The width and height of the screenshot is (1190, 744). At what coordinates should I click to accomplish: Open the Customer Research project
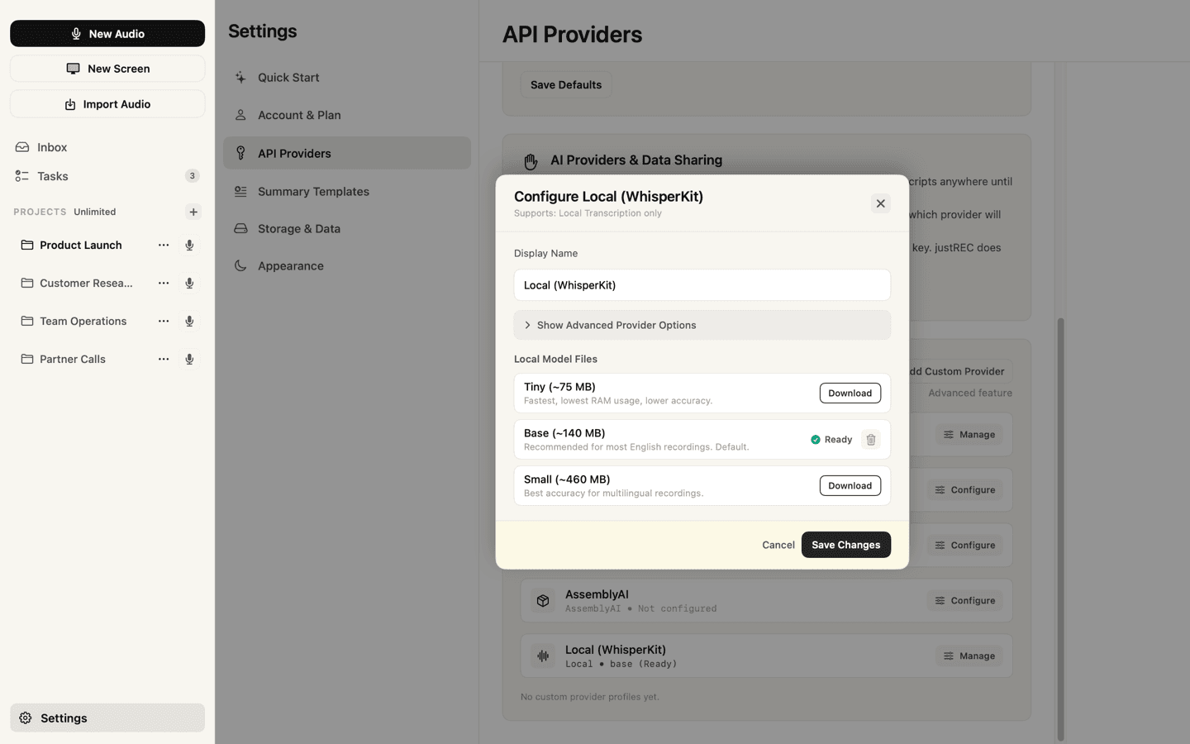pos(86,283)
